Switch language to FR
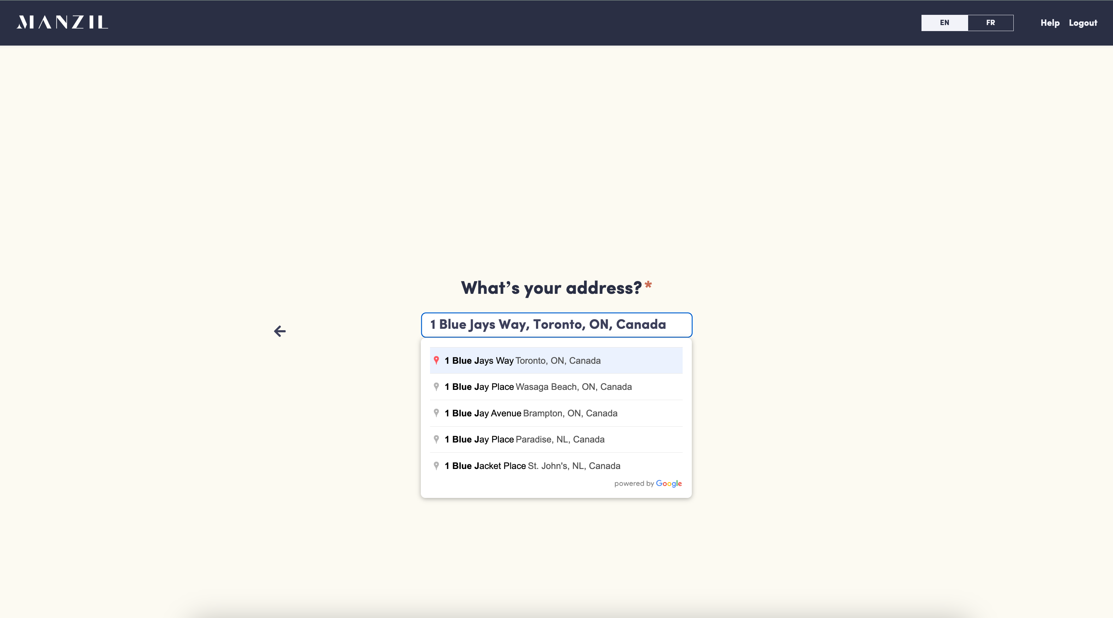The width and height of the screenshot is (1113, 618). pyautogui.click(x=990, y=23)
